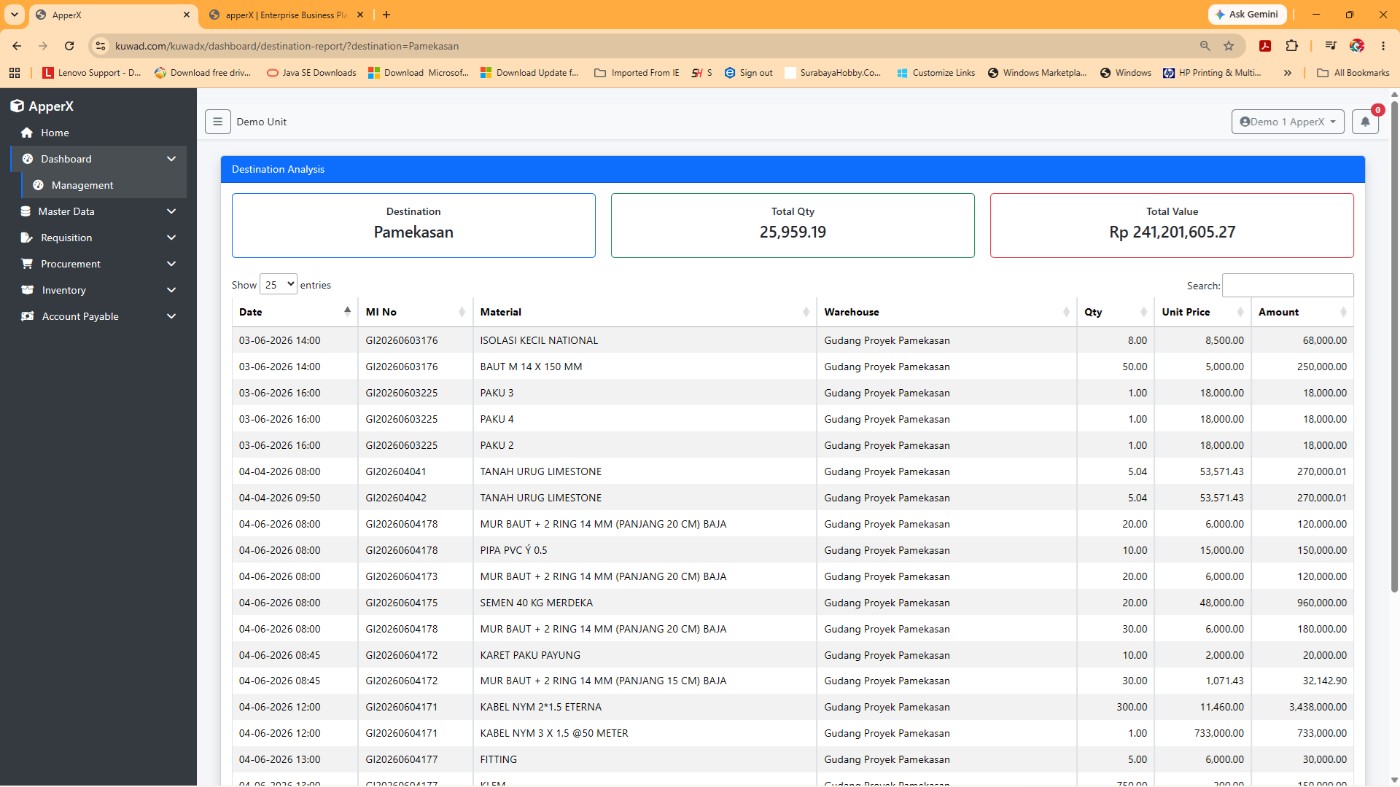Click the Management gauge icon
The image size is (1400, 787).
coord(38,185)
